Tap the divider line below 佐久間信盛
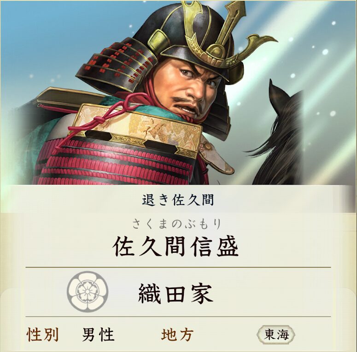 178,267
